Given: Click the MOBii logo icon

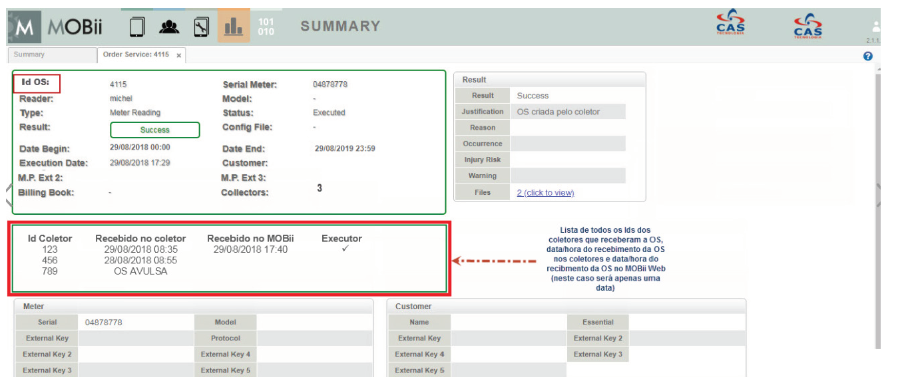Looking at the screenshot, I should click(25, 27).
